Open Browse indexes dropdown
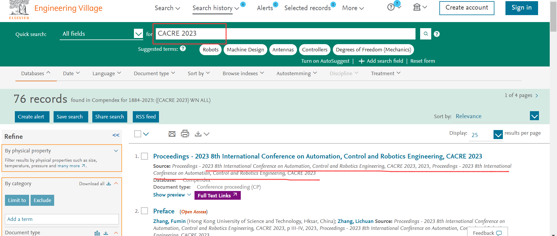Viewport: 557px width, 236px height. [243, 73]
